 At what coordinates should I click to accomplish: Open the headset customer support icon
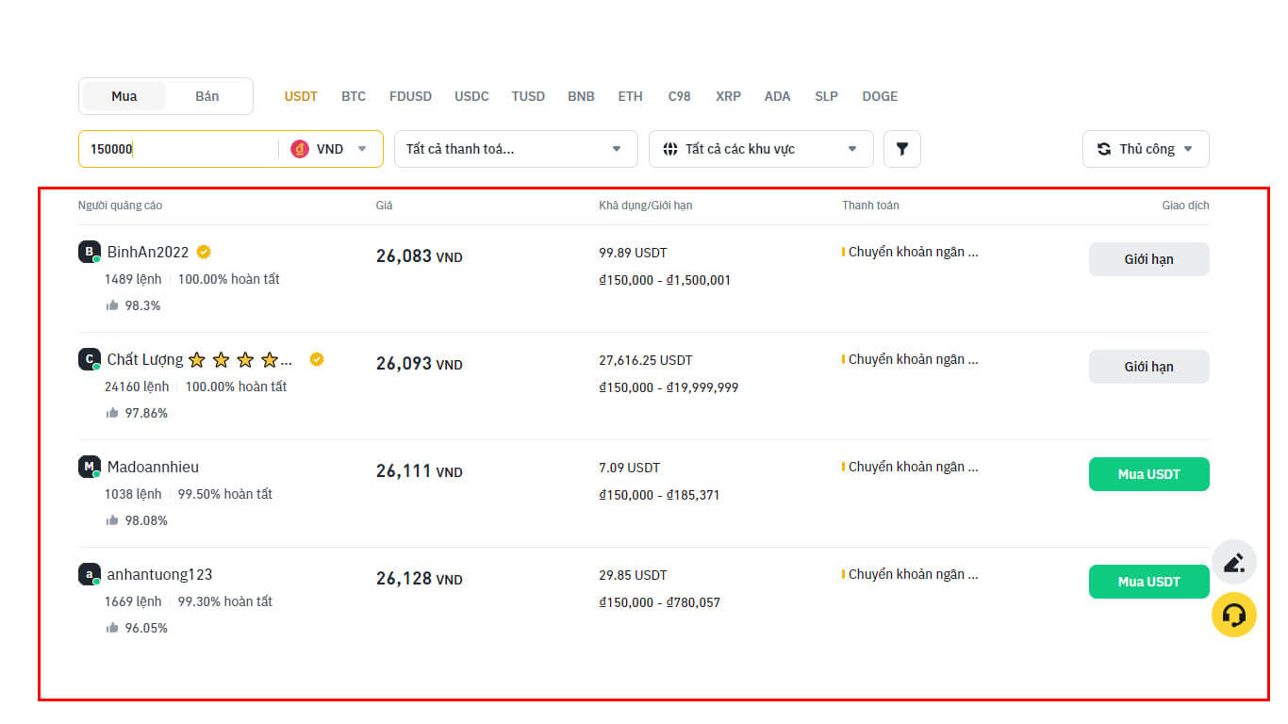point(1234,614)
